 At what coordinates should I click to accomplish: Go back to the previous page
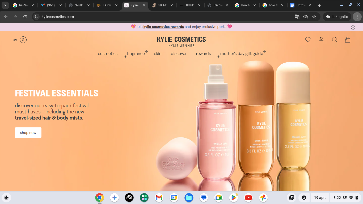click(x=6, y=17)
